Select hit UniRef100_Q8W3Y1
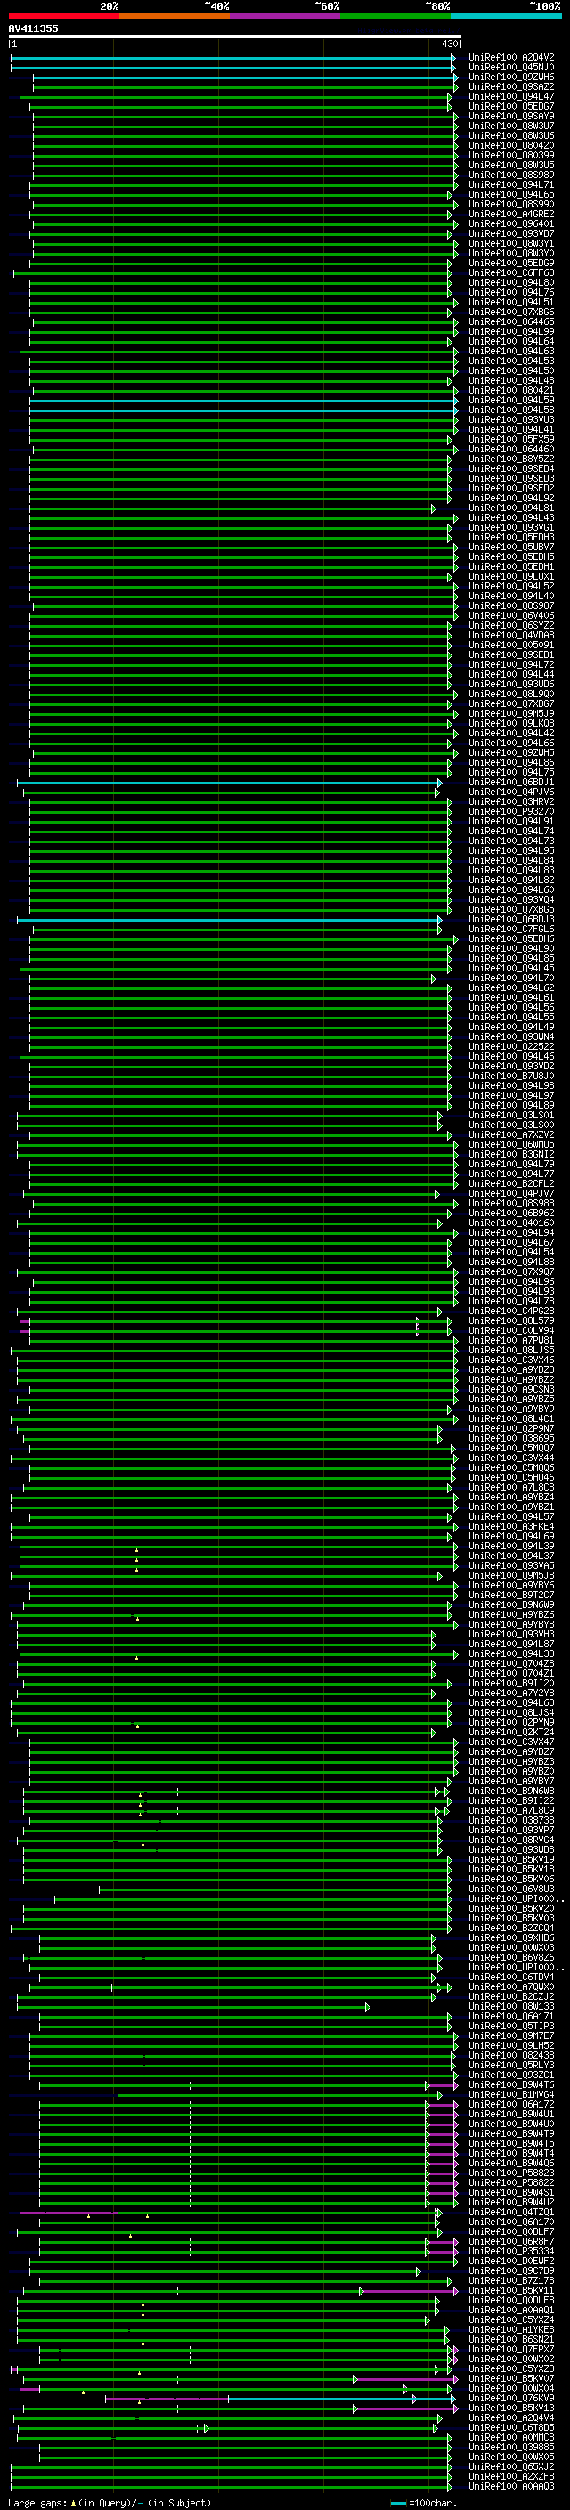The height and width of the screenshot is (2510, 570). pyautogui.click(x=511, y=244)
